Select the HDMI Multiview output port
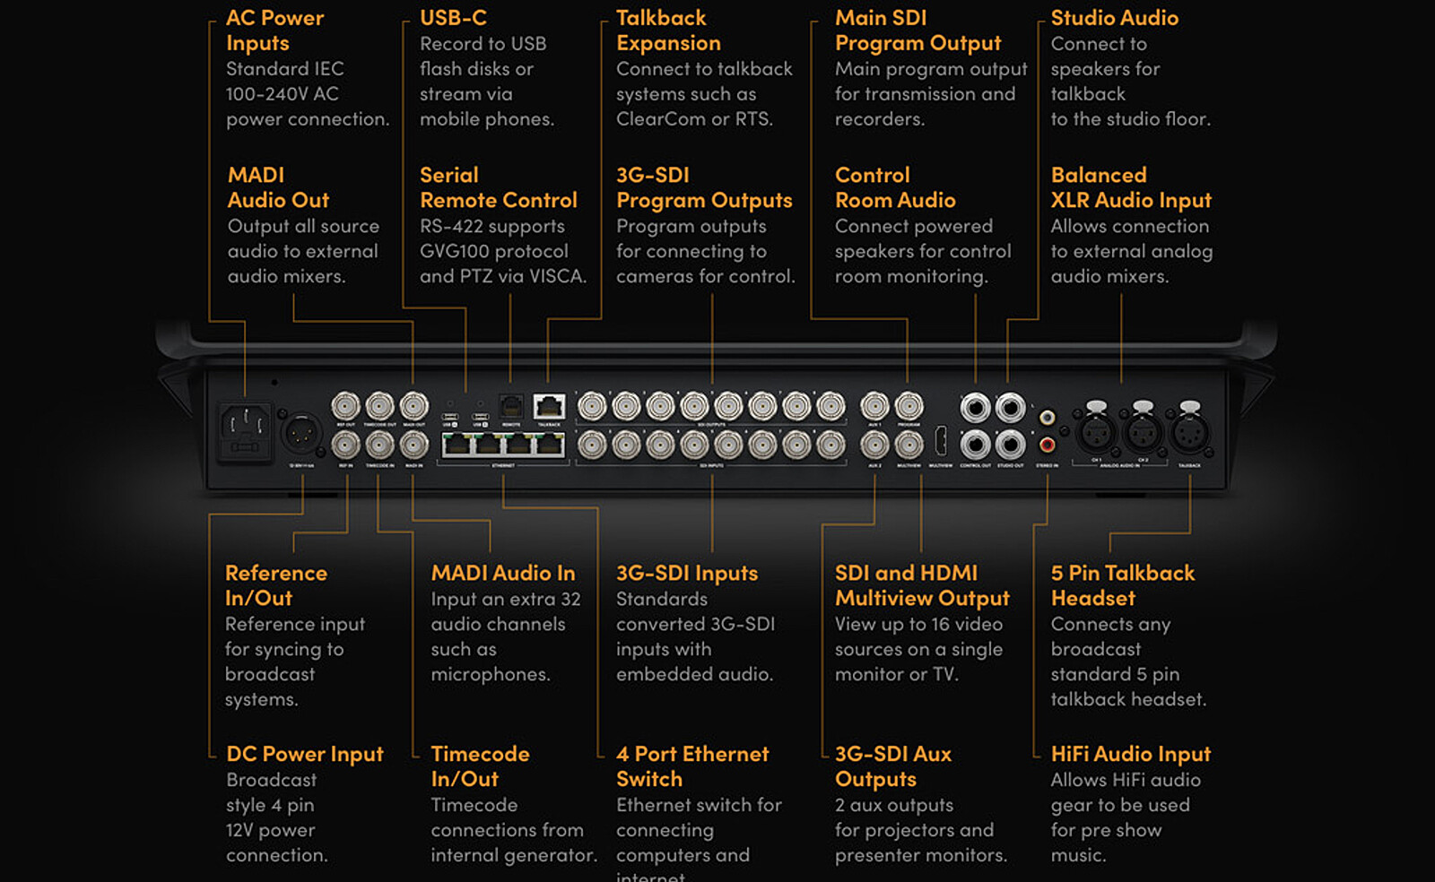Viewport: 1435px width, 882px height. (942, 439)
